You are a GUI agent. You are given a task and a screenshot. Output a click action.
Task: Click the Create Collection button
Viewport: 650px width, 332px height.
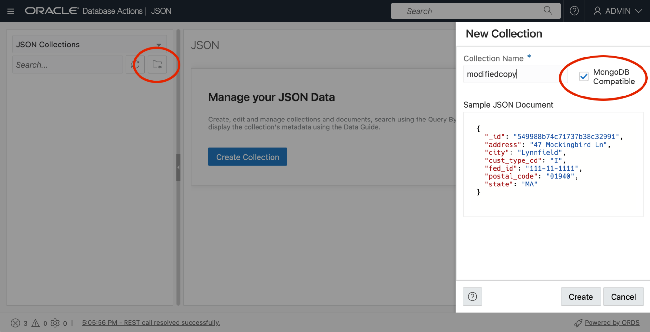click(x=247, y=157)
